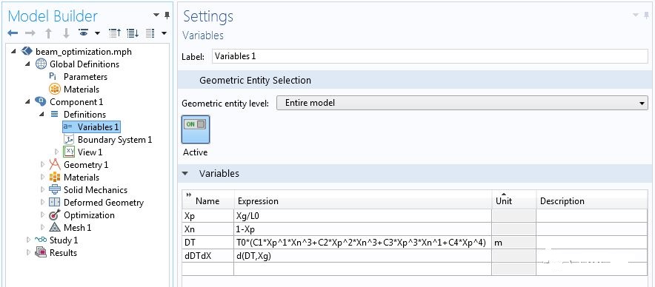Expand the View 1 node

tap(57, 152)
